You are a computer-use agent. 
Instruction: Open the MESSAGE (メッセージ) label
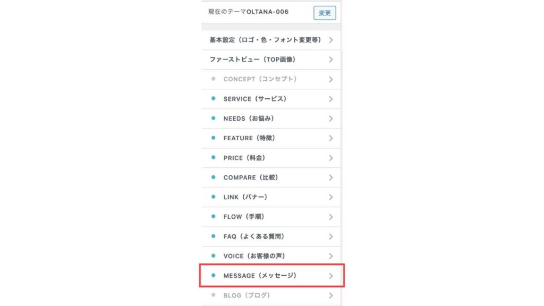[260, 276]
